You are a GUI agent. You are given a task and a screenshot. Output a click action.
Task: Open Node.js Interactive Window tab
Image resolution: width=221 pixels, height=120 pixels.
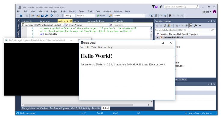[35, 108]
